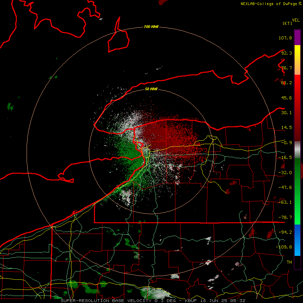This screenshot has width=303, height=303.
Task: Select the 61.2 scale value
Action: [x=287, y=83]
